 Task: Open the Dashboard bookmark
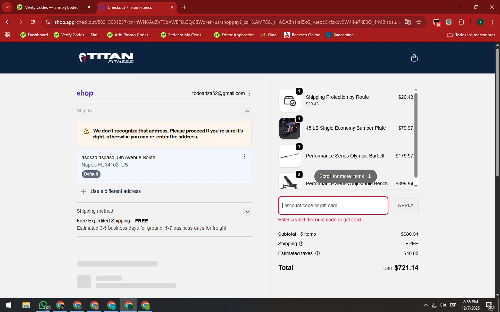click(x=34, y=35)
